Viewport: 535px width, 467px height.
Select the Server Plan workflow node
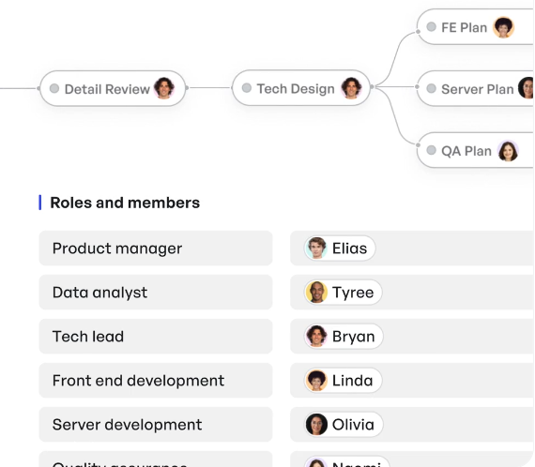point(475,89)
